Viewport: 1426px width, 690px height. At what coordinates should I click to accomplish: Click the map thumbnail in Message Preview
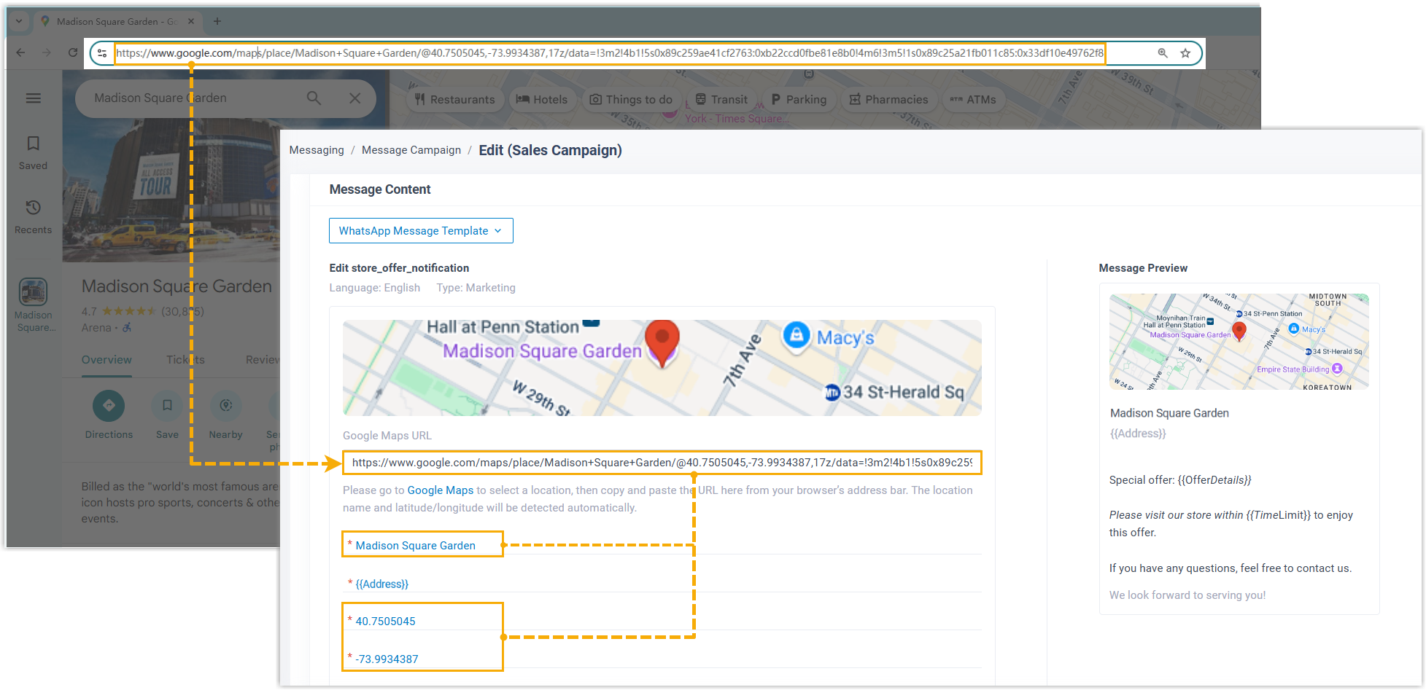[x=1239, y=342]
